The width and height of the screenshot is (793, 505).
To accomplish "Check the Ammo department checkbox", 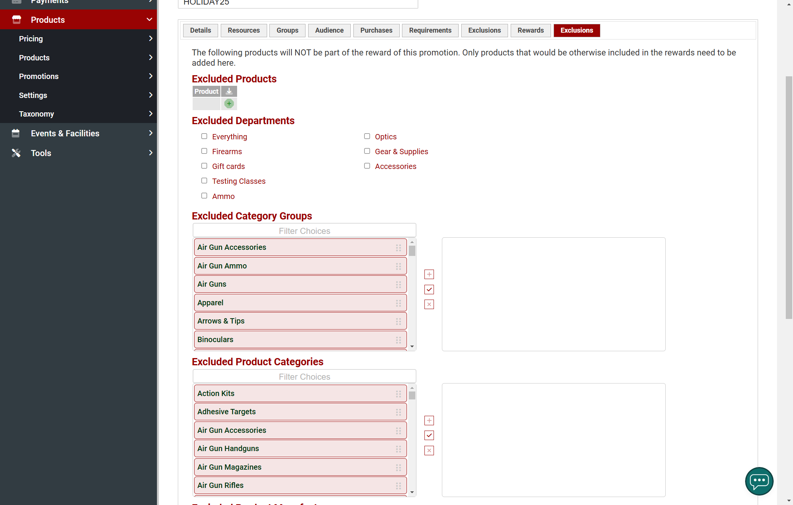I will [x=204, y=196].
